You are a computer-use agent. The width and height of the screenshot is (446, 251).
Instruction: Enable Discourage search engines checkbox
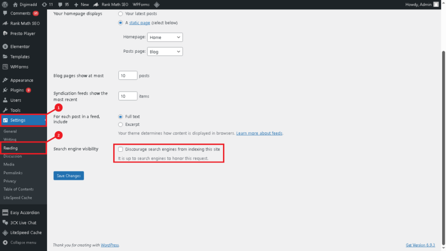coord(121,149)
